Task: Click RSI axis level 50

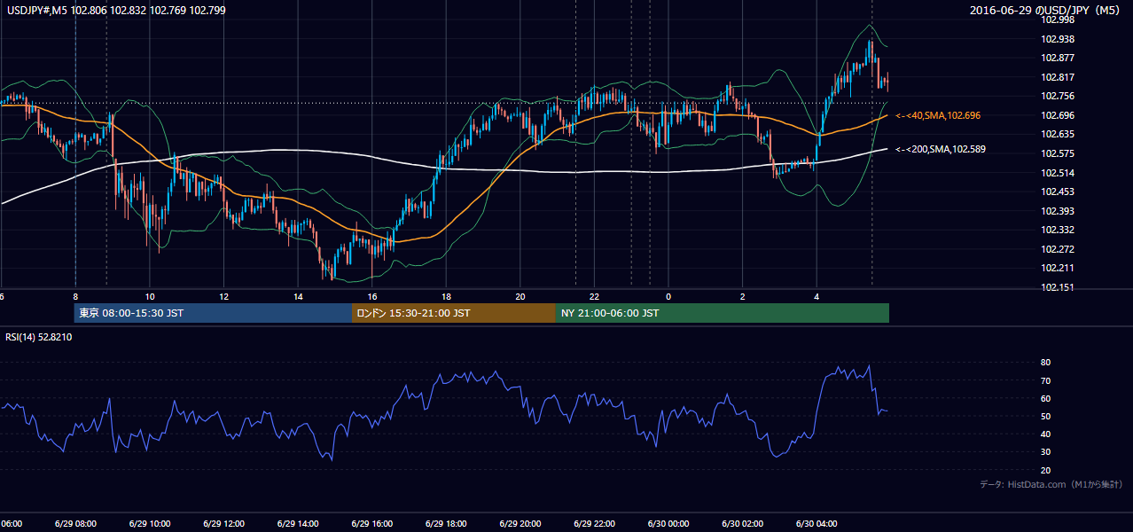Action: coord(1046,417)
